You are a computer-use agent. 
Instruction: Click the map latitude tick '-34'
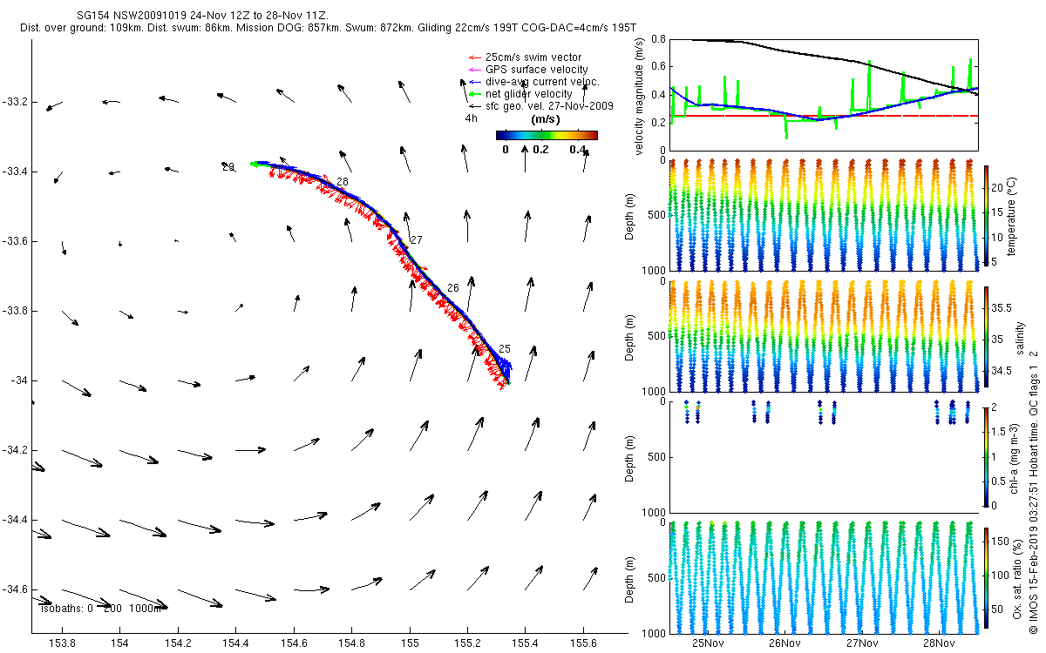[19, 380]
